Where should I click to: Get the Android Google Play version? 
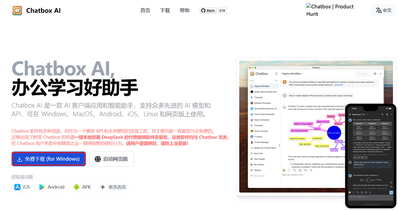52,187
